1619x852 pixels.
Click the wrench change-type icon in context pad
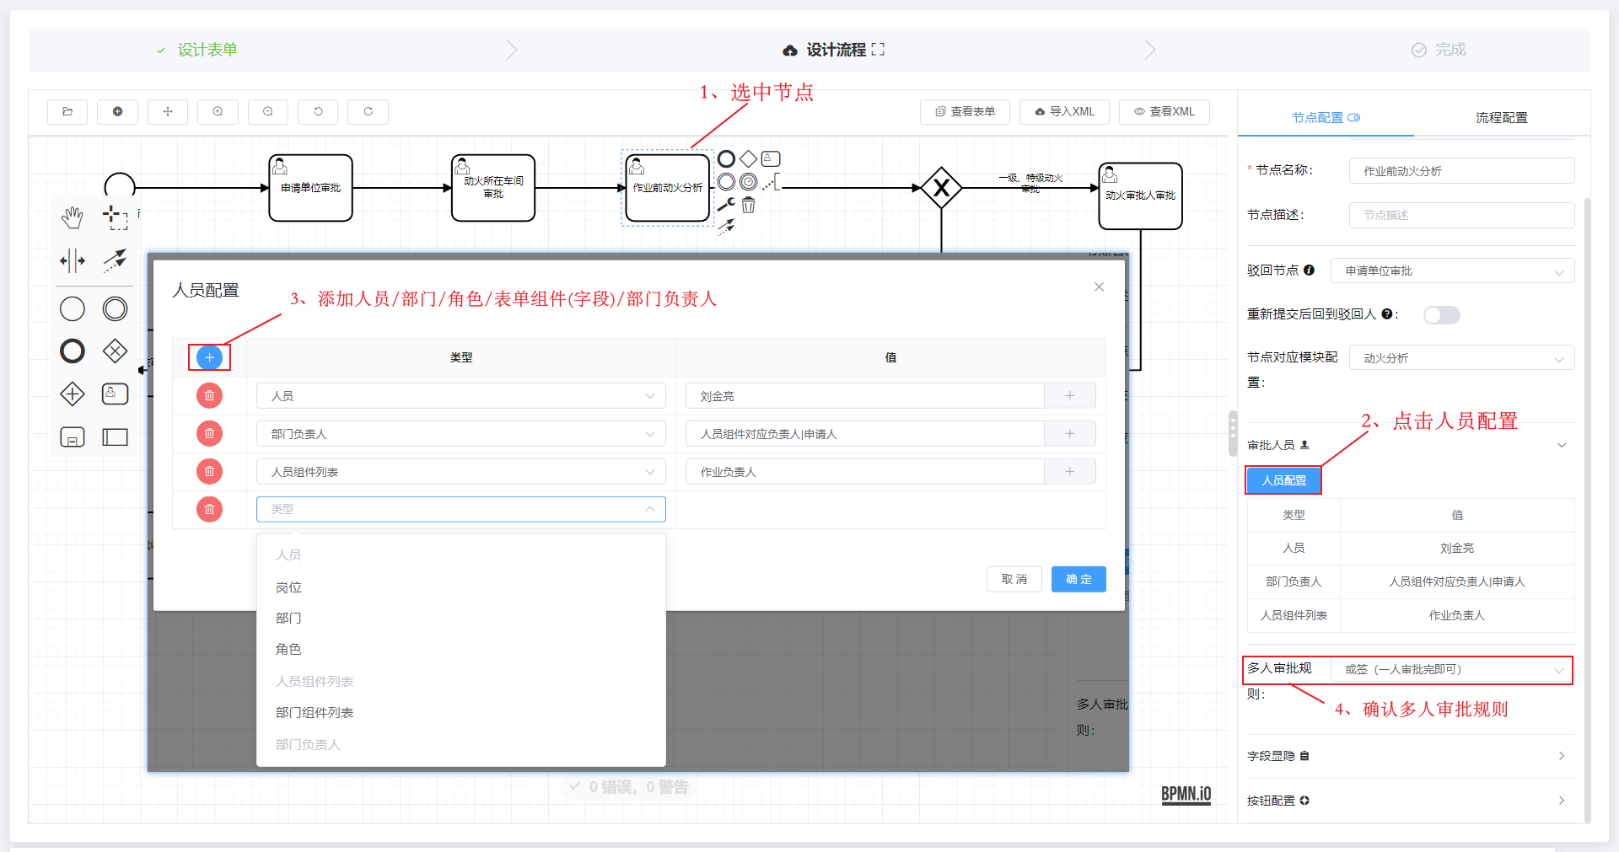coord(726,205)
